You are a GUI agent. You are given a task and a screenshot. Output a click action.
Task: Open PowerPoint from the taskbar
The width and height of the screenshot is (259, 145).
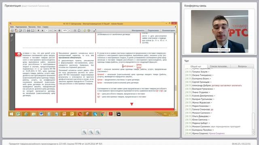pos(64,114)
